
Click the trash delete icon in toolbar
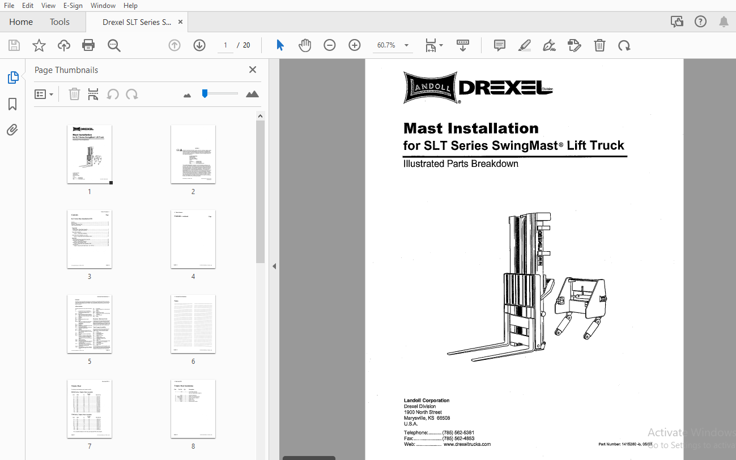point(599,45)
